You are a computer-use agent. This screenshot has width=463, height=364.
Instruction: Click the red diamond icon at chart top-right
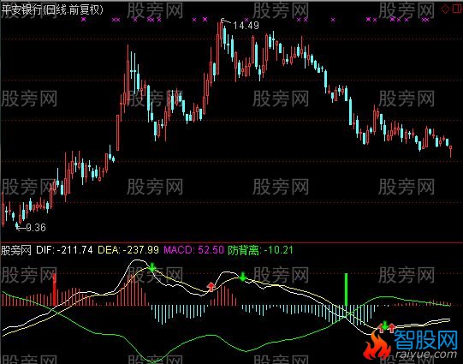[445, 9]
